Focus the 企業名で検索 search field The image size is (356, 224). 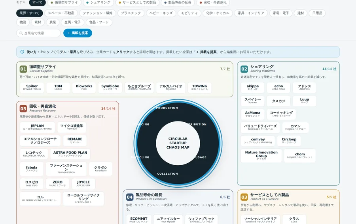38,33
